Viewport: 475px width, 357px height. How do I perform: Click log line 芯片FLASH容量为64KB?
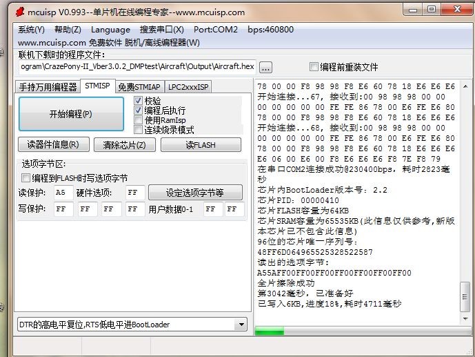point(303,211)
